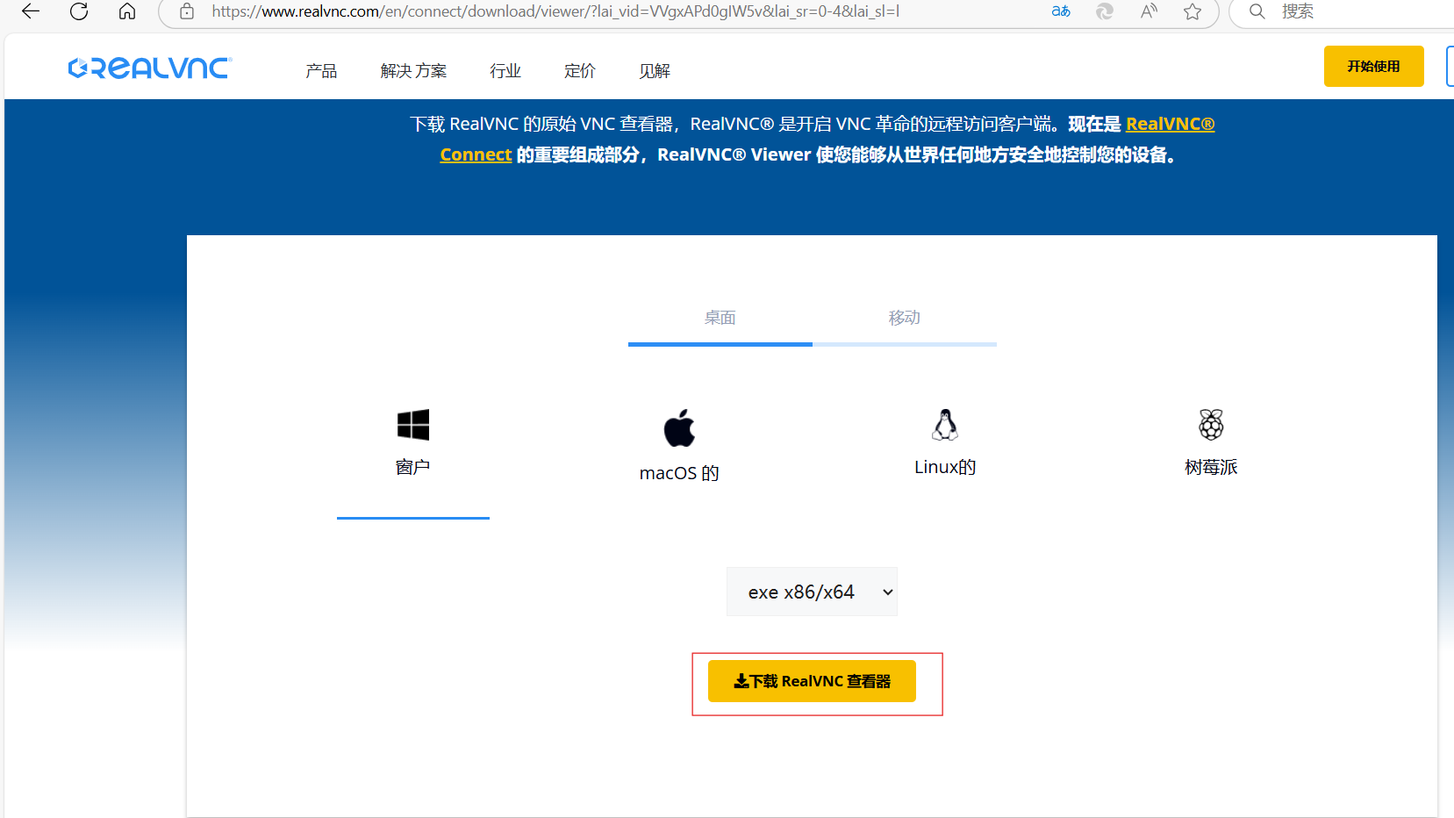Reload the page with the refresh icon
Screen dimensions: 1454x818
79,11
